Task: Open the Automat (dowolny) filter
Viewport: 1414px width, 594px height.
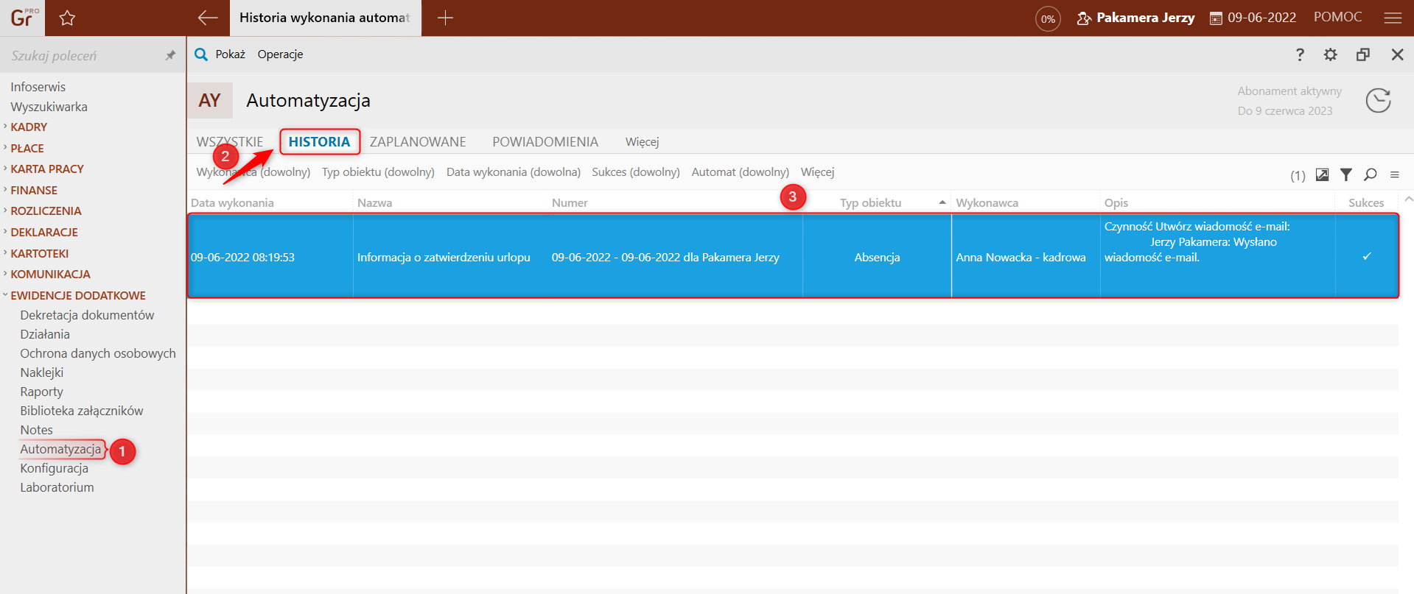Action: coord(740,172)
